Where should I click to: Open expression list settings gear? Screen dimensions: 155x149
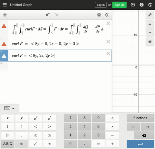pyautogui.click(x=99, y=15)
